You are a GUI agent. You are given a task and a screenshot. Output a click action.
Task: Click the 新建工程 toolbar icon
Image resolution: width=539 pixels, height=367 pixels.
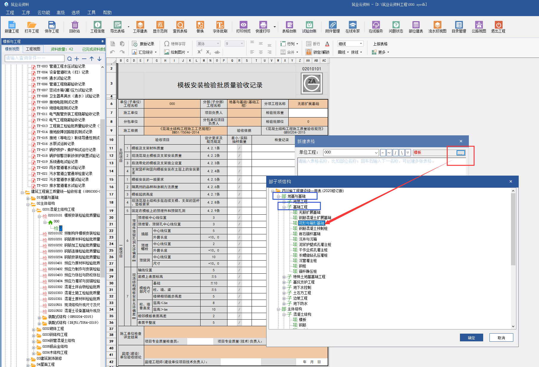click(12, 27)
